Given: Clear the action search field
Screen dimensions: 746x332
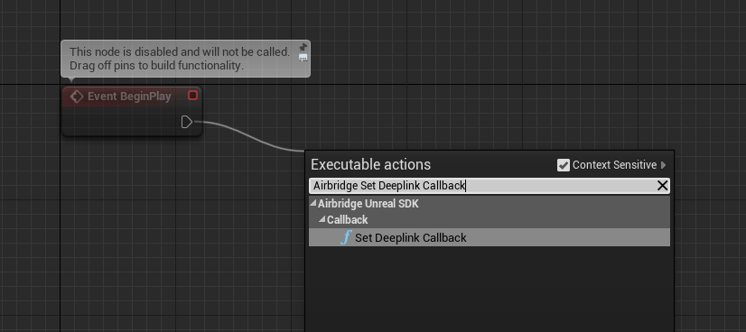Looking at the screenshot, I should point(662,186).
